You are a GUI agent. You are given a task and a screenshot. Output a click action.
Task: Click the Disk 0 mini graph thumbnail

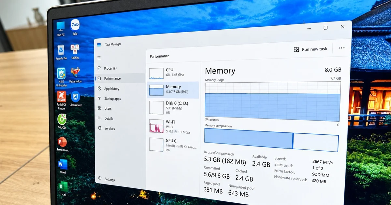156,108
